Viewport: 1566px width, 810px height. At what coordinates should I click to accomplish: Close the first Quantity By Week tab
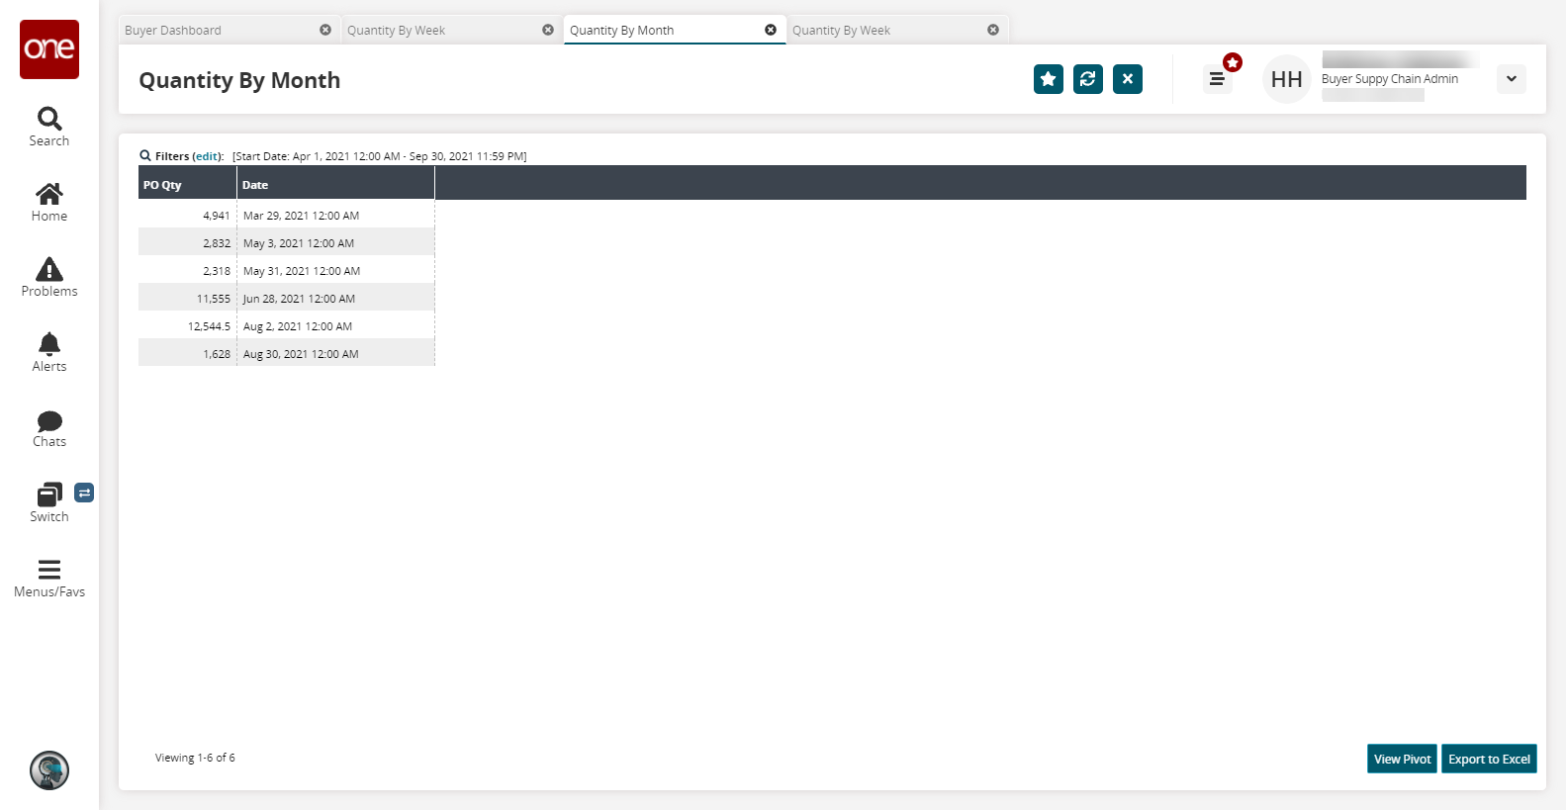548,30
